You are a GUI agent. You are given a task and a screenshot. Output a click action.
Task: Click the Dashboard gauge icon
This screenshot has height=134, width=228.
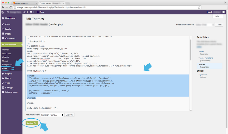pos(3,18)
